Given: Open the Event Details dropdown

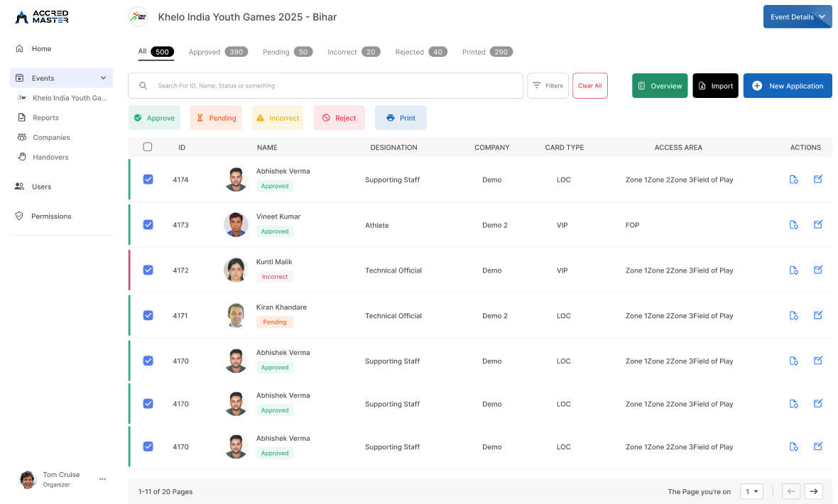Looking at the screenshot, I should click(x=798, y=16).
